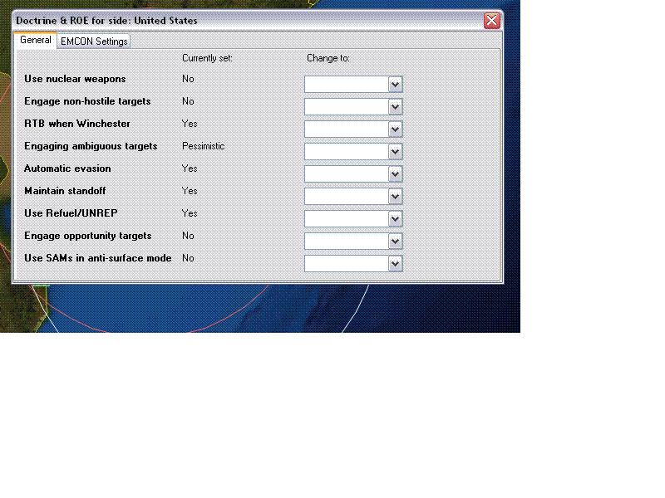Switch to the EMCON Settings tab
665x498 pixels.
tap(94, 41)
